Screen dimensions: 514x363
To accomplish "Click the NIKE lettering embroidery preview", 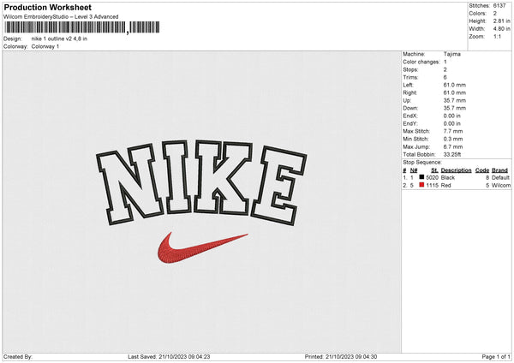I will click(x=201, y=183).
